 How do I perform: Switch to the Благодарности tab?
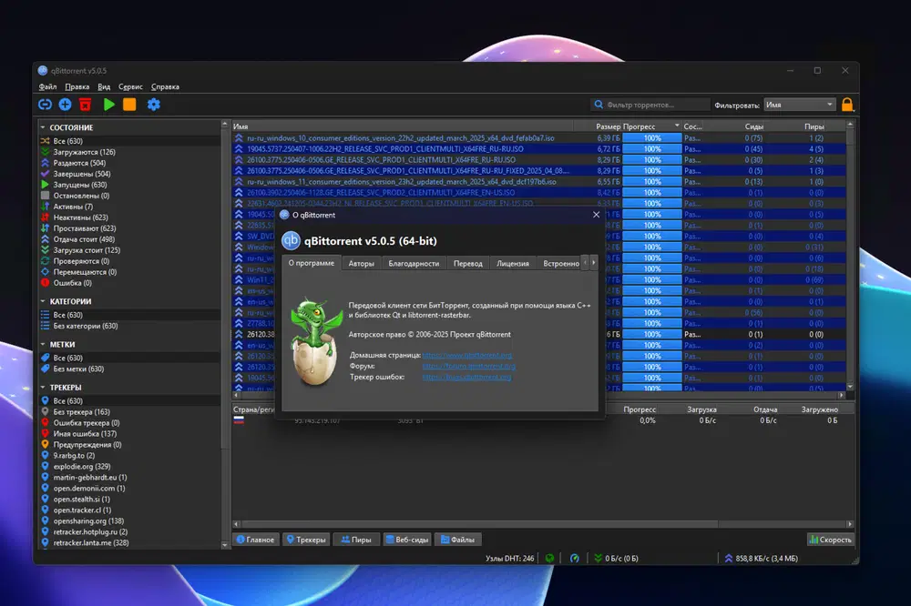[414, 264]
